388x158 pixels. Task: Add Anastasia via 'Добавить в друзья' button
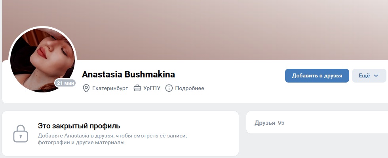point(317,75)
